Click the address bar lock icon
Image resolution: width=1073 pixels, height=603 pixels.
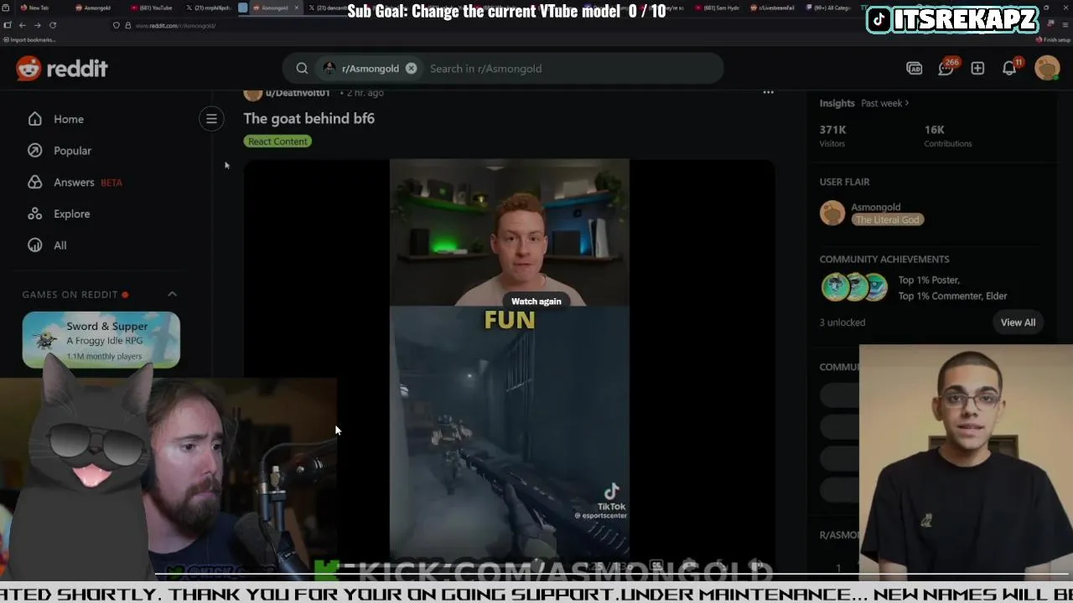(x=127, y=25)
